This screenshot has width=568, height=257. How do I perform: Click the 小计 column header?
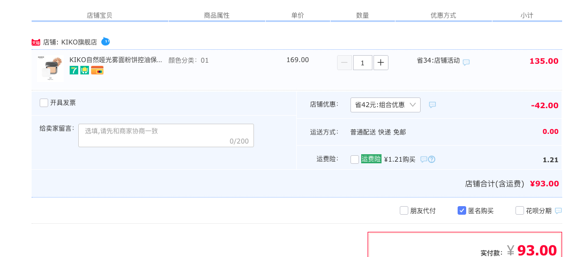point(527,16)
